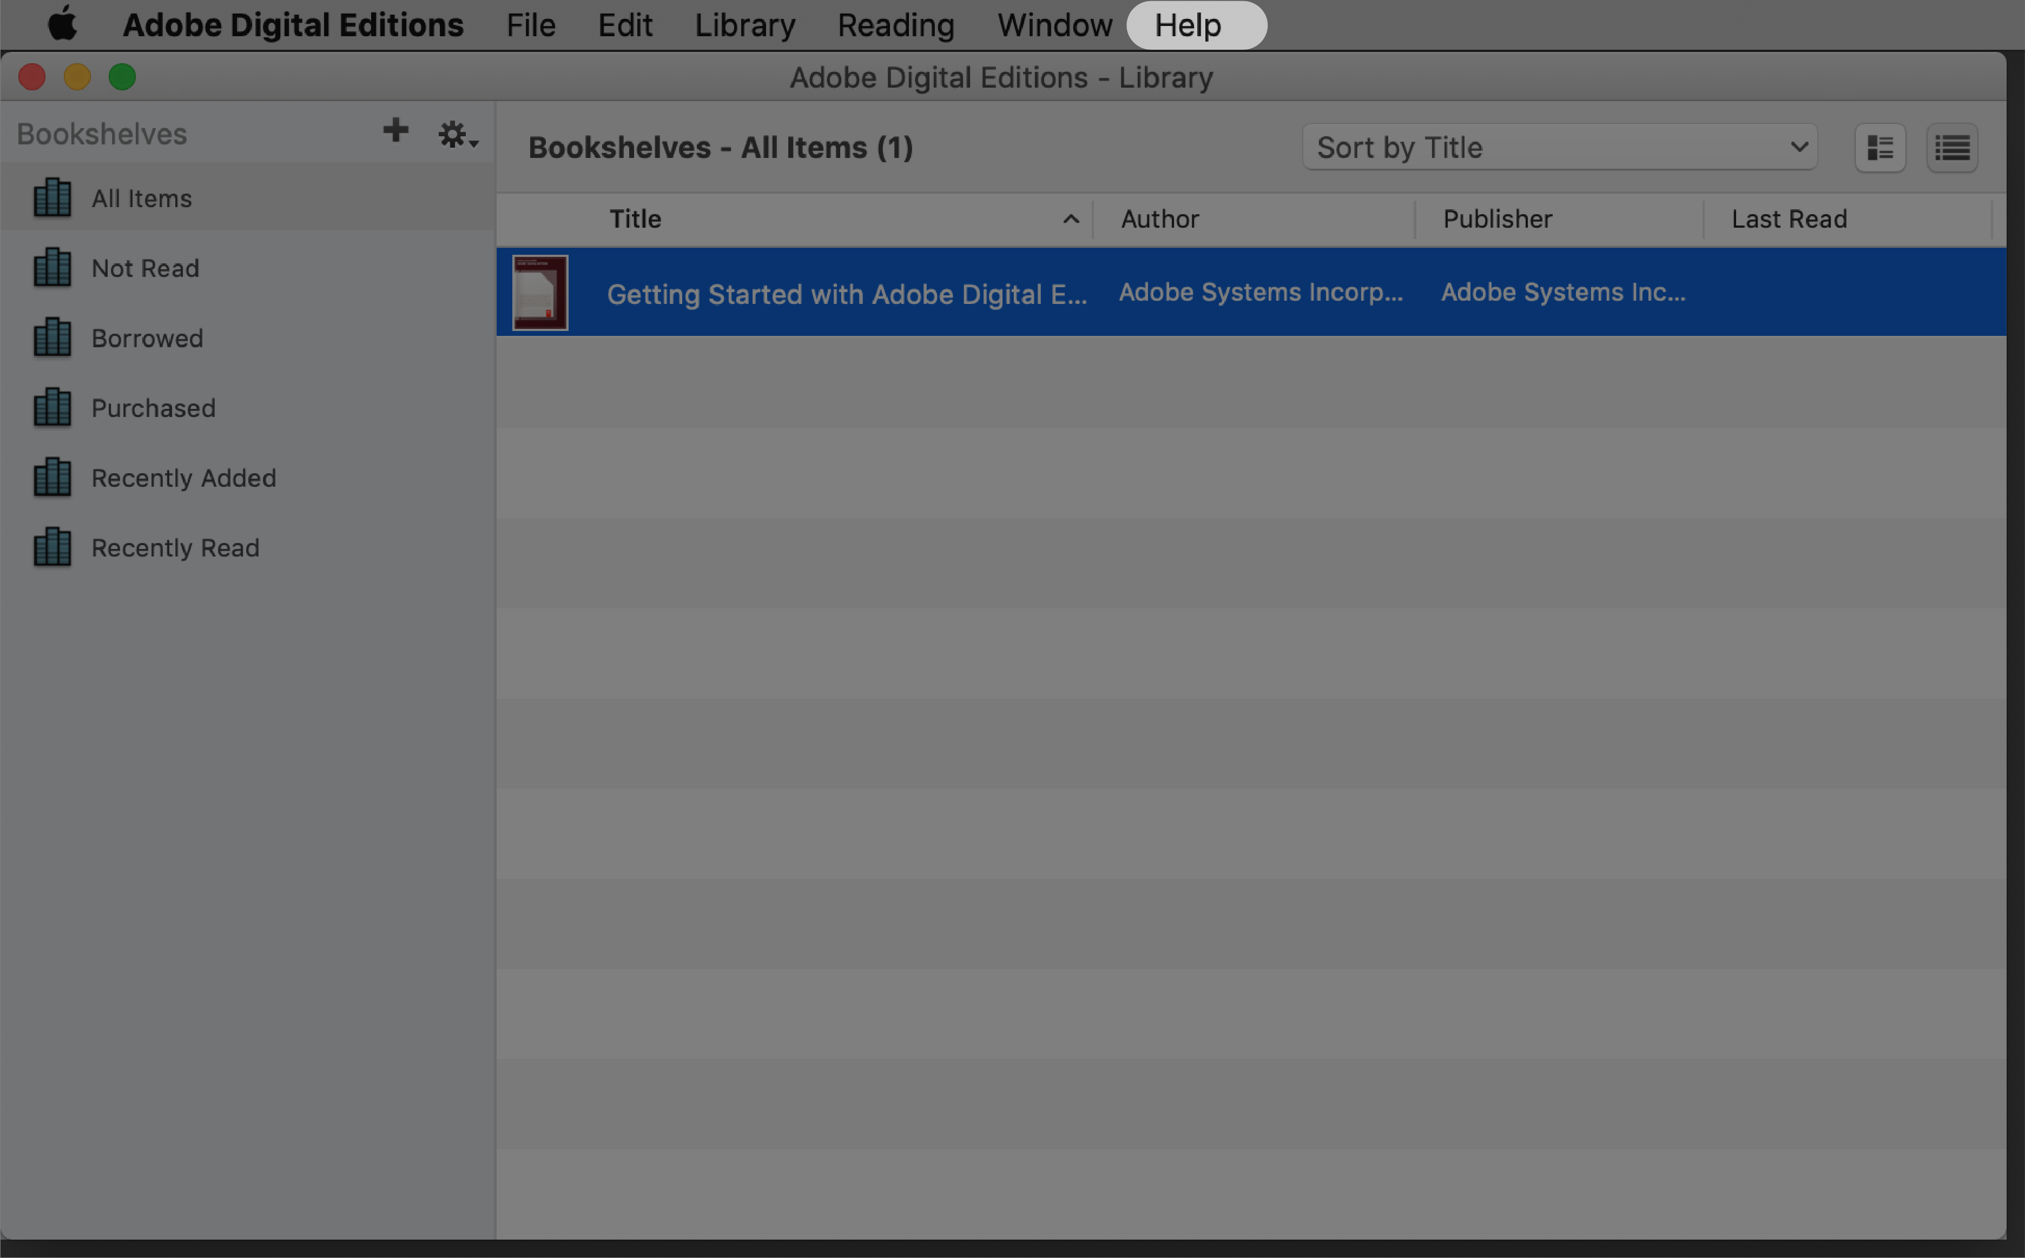Toggle Publisher column visibility

click(x=1499, y=219)
